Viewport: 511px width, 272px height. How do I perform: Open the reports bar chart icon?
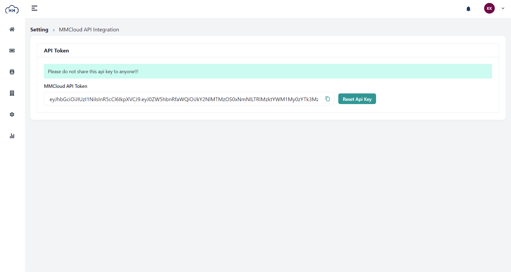coord(12,136)
